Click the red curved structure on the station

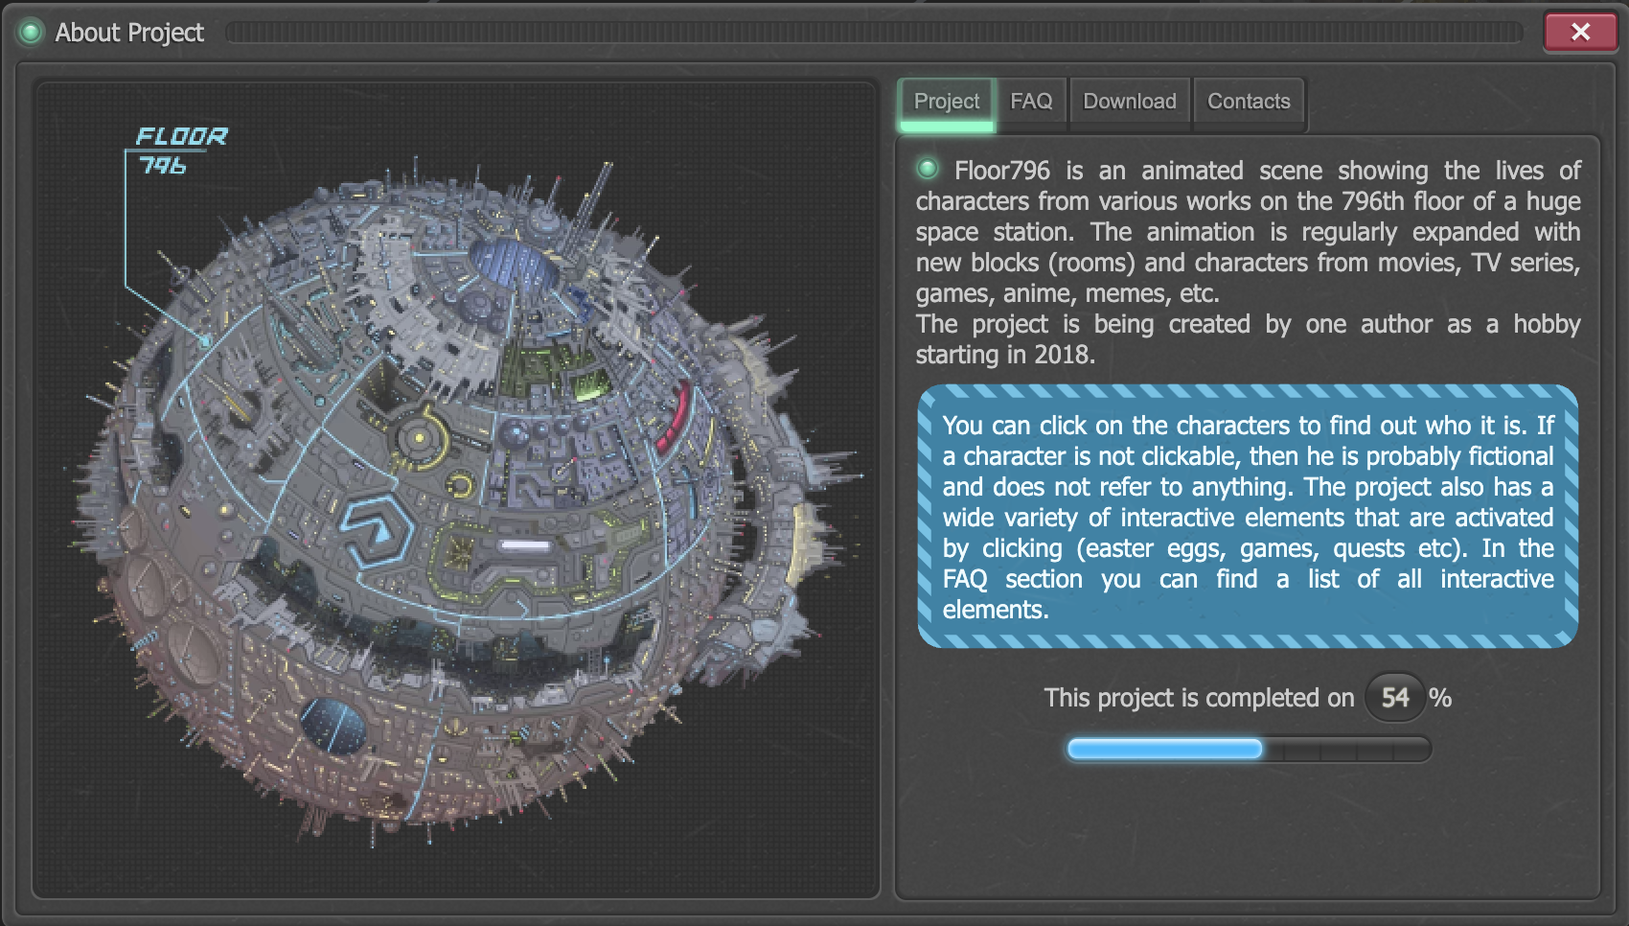pos(675,417)
